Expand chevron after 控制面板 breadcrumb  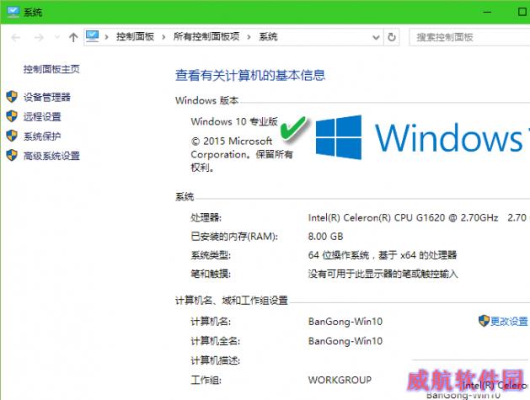click(163, 37)
